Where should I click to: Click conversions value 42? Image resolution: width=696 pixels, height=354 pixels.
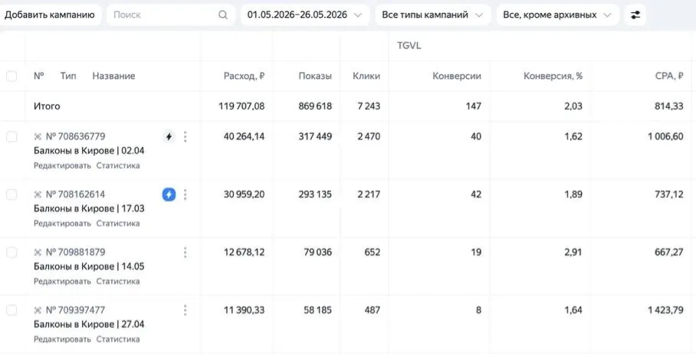coord(476,195)
